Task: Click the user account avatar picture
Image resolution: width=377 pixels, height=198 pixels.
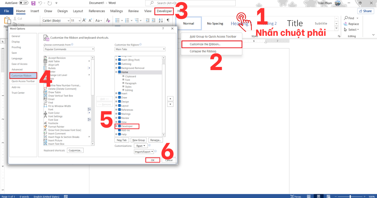Action: click(x=338, y=3)
